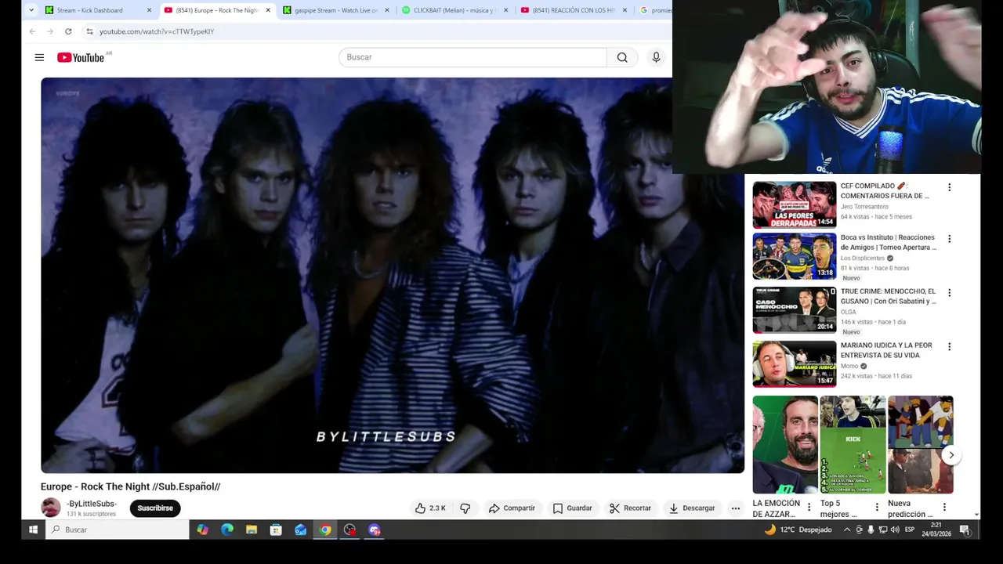
Task: Open options for LA EMOCIÓN DE AZZAR short
Action: point(809,508)
